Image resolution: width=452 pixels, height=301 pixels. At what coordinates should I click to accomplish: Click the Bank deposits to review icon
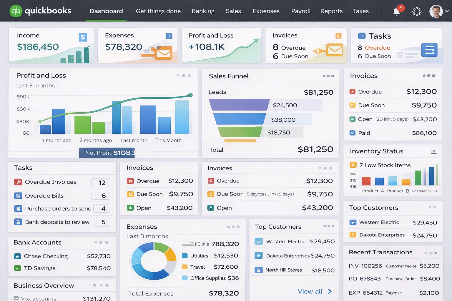[18, 222]
